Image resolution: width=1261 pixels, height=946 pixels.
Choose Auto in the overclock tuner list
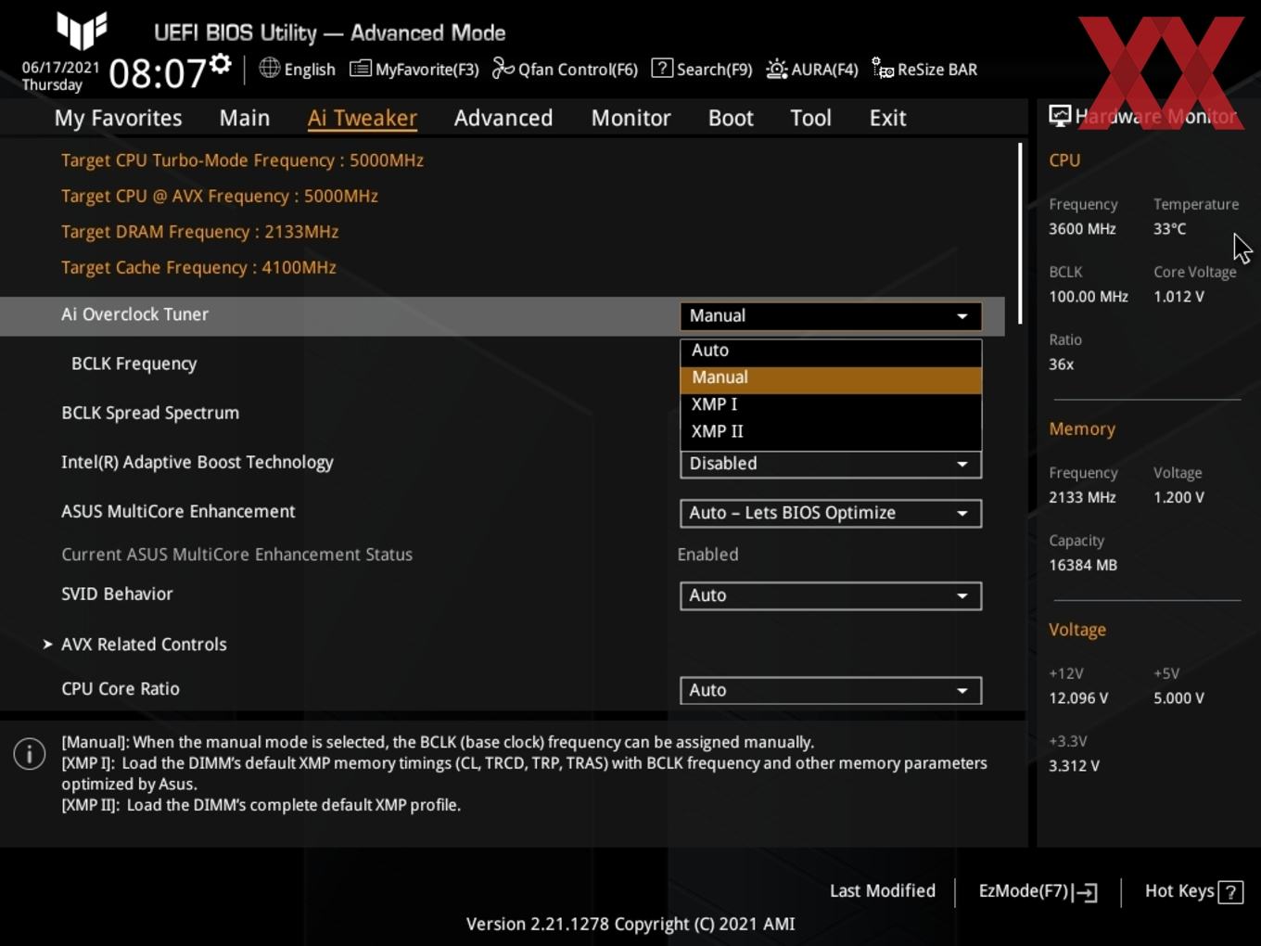point(831,351)
